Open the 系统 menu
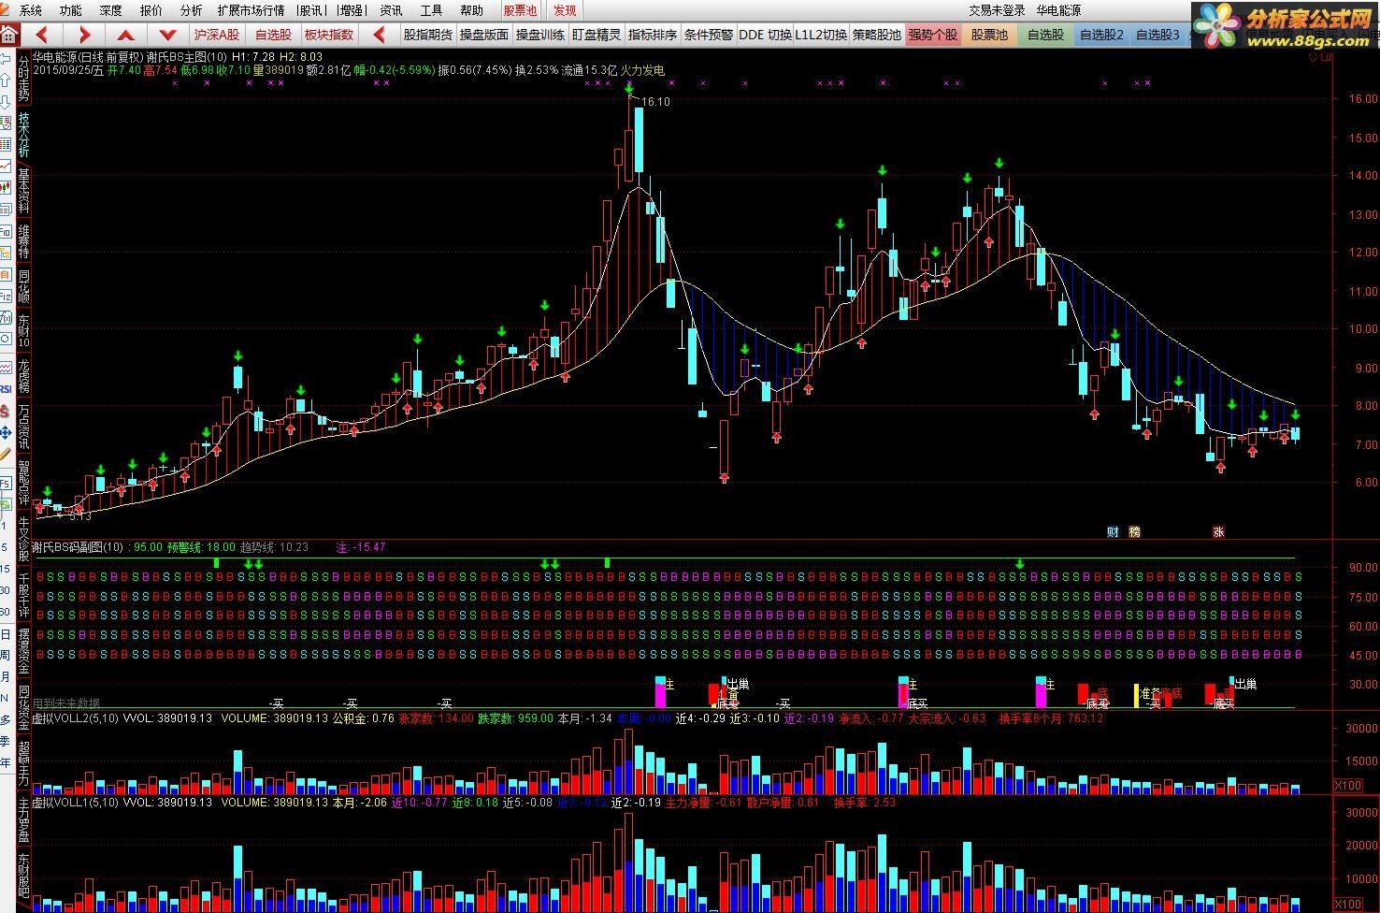Viewport: 1380px width, 913px height. click(31, 10)
